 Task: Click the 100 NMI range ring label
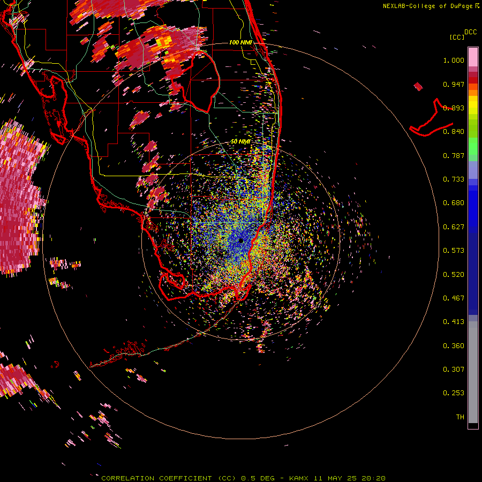click(240, 42)
